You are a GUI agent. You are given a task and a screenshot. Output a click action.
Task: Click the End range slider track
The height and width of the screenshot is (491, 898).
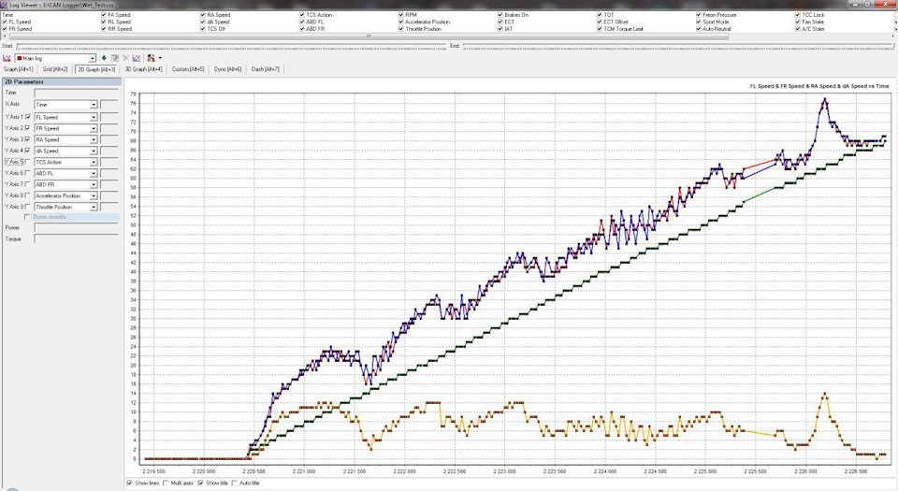678,46
